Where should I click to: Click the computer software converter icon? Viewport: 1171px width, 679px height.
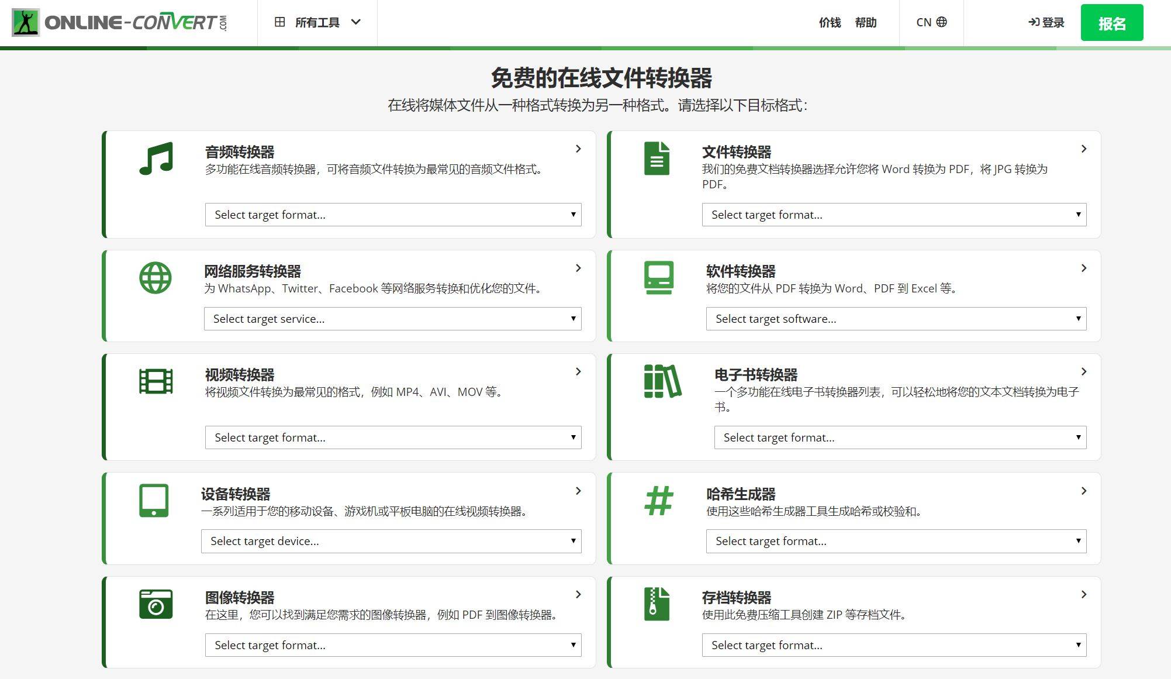pyautogui.click(x=659, y=277)
